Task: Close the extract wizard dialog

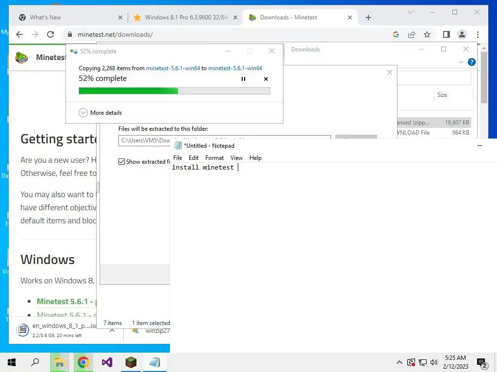Action: coord(390,72)
